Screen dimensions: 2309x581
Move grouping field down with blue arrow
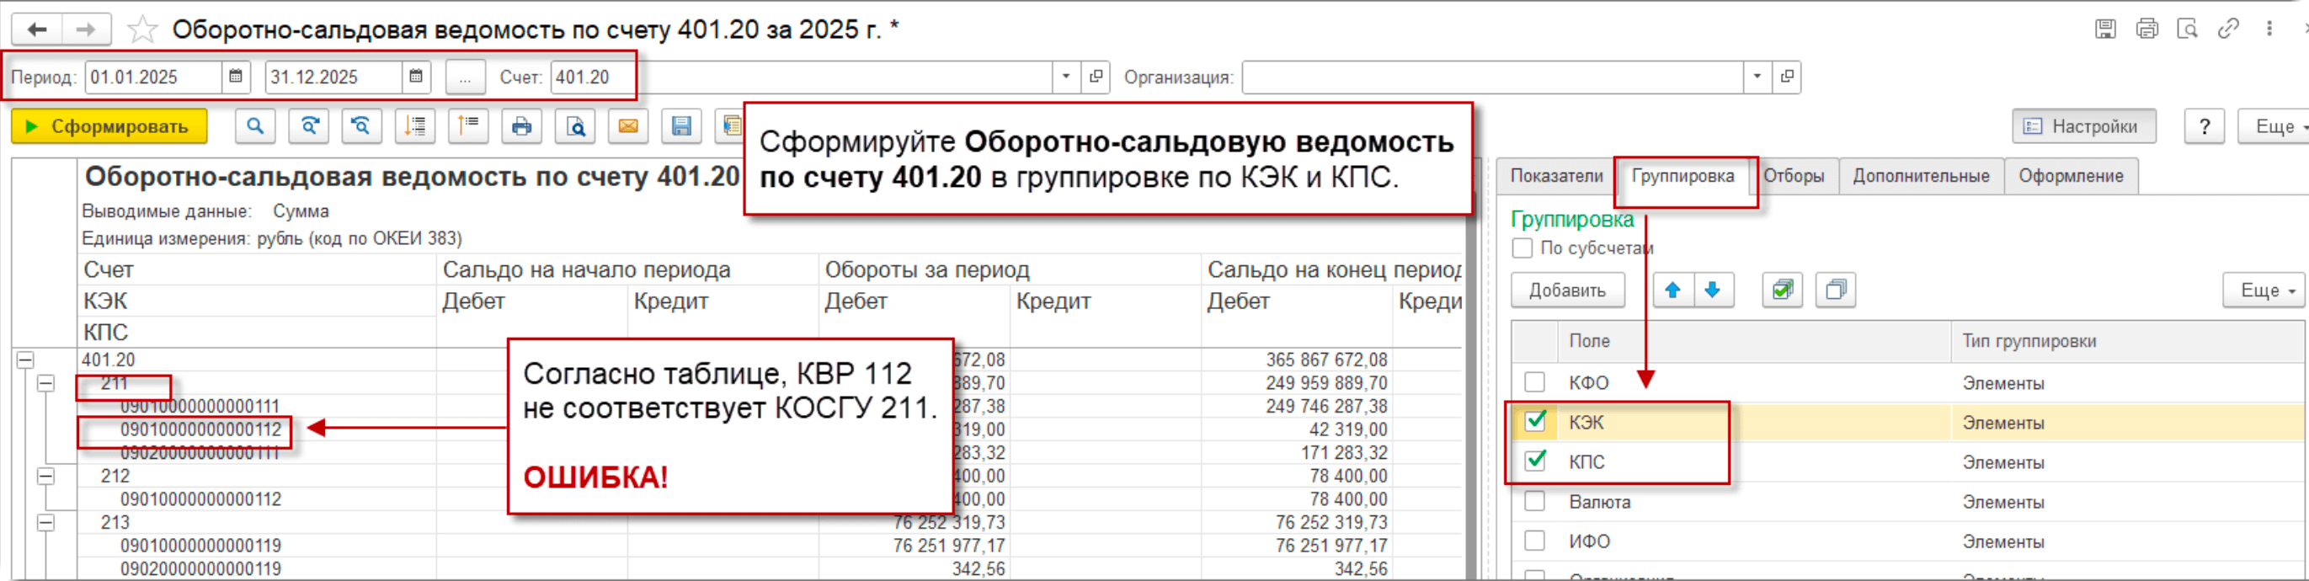tap(1713, 290)
